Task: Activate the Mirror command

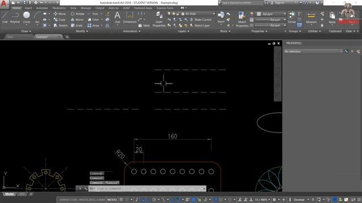Action: point(77,20)
